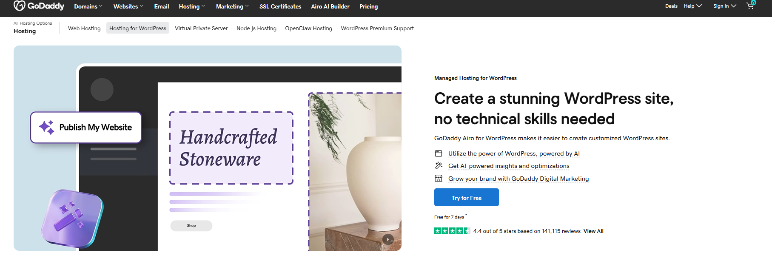Play the hero video button

point(388,239)
